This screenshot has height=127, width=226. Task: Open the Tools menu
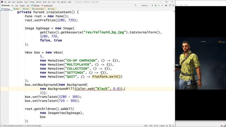(54, 2)
